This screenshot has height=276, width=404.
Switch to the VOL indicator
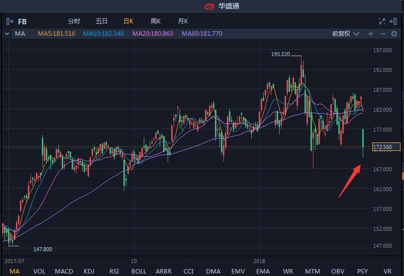click(x=39, y=271)
